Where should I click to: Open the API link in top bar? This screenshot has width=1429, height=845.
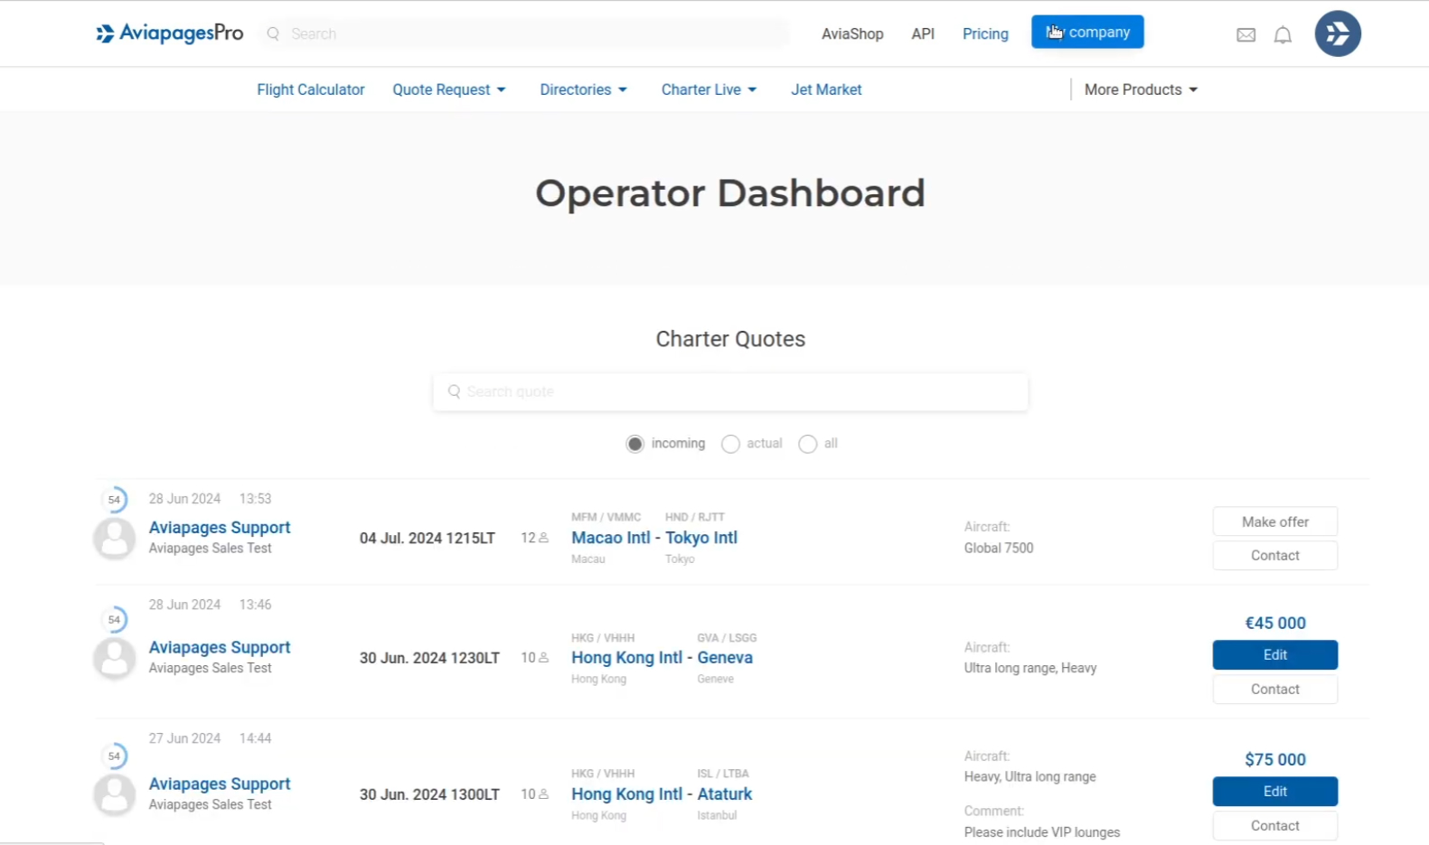point(923,33)
